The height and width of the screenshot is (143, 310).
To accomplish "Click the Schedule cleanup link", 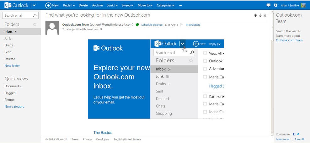I will [152, 25].
